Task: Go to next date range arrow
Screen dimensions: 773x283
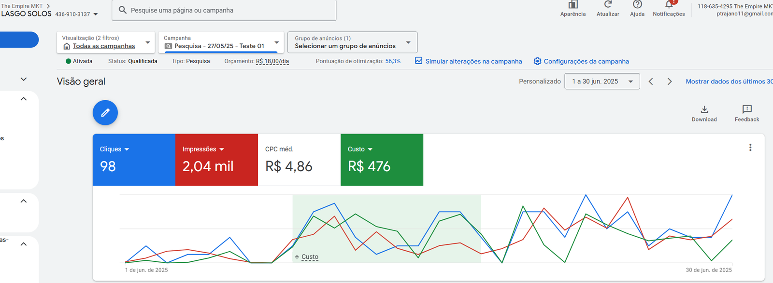Action: coord(670,81)
